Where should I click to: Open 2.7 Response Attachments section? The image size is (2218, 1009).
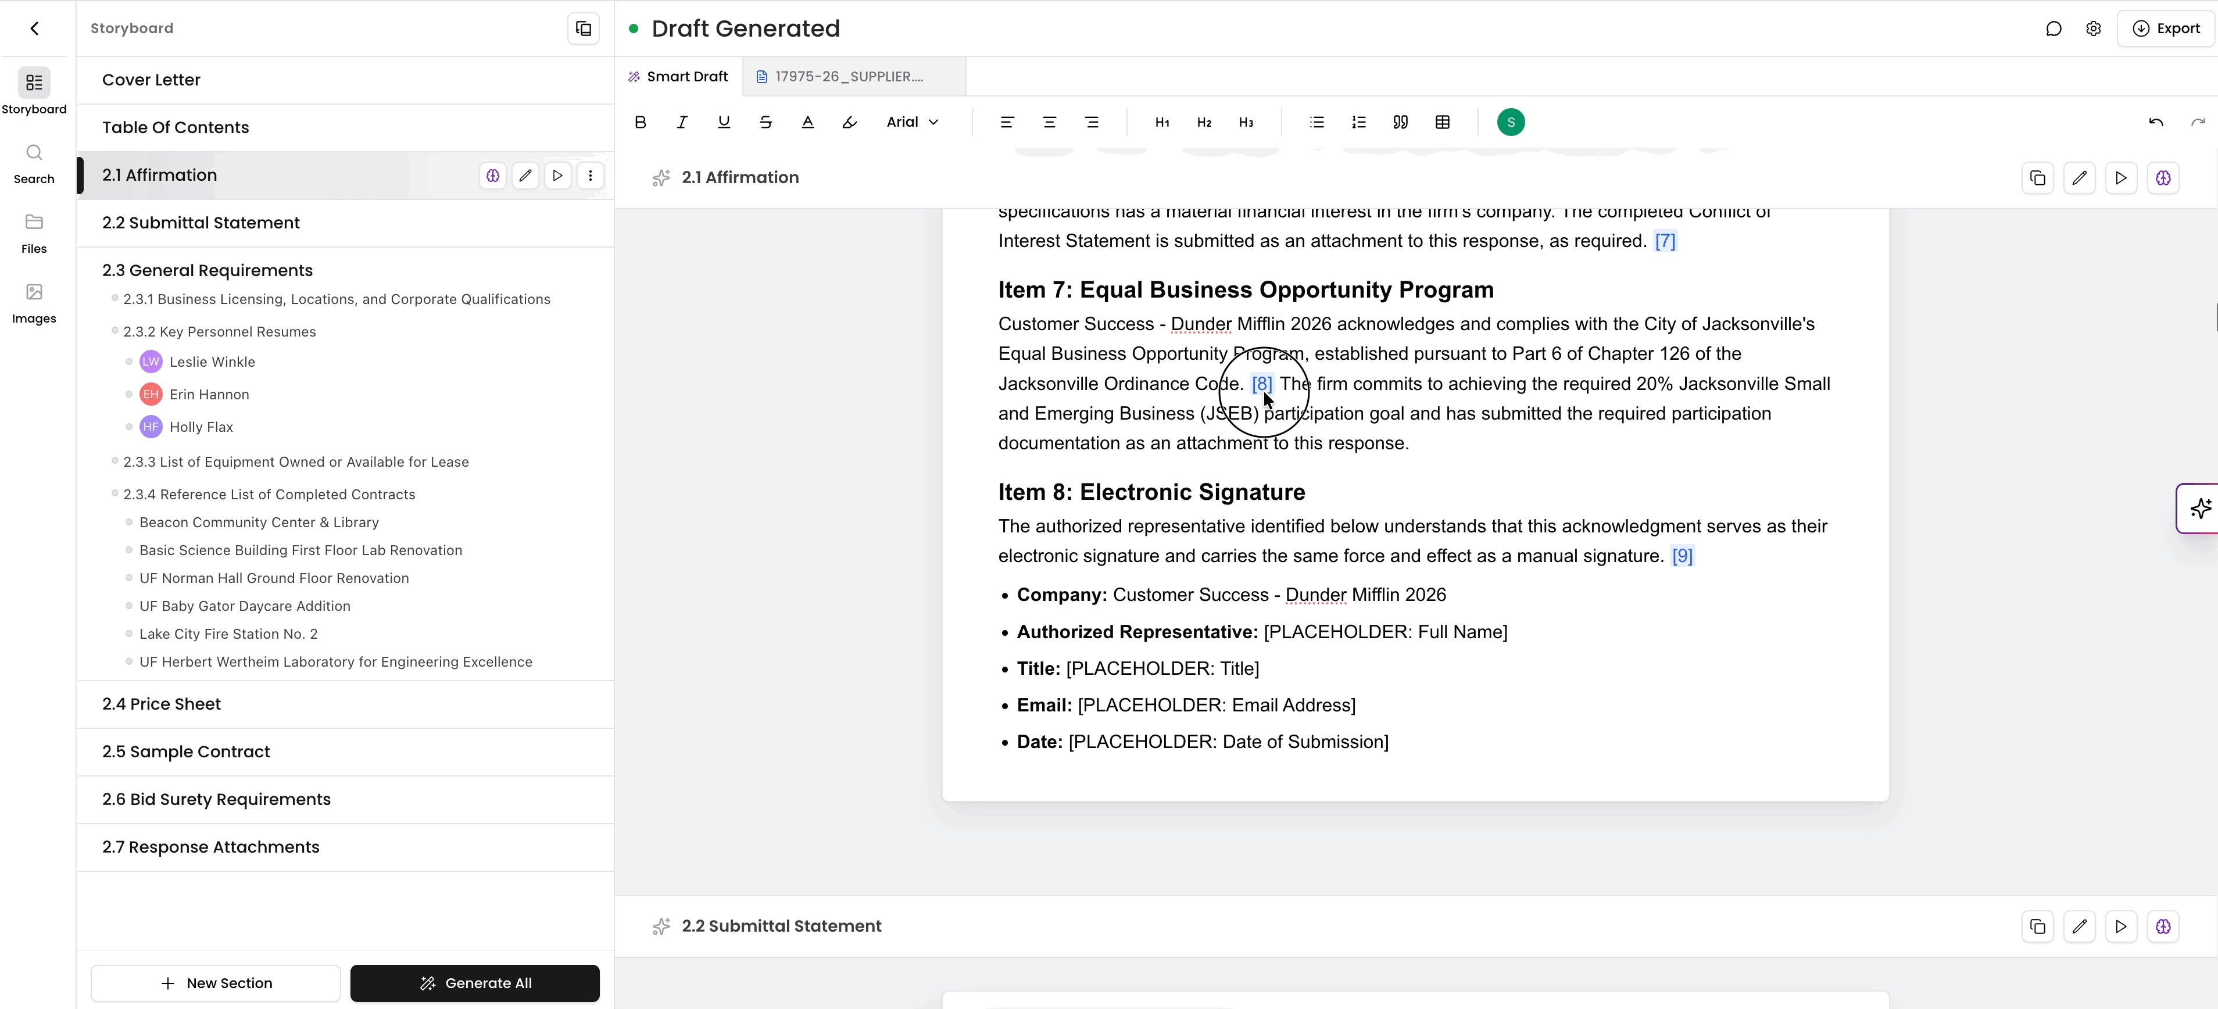(345, 847)
